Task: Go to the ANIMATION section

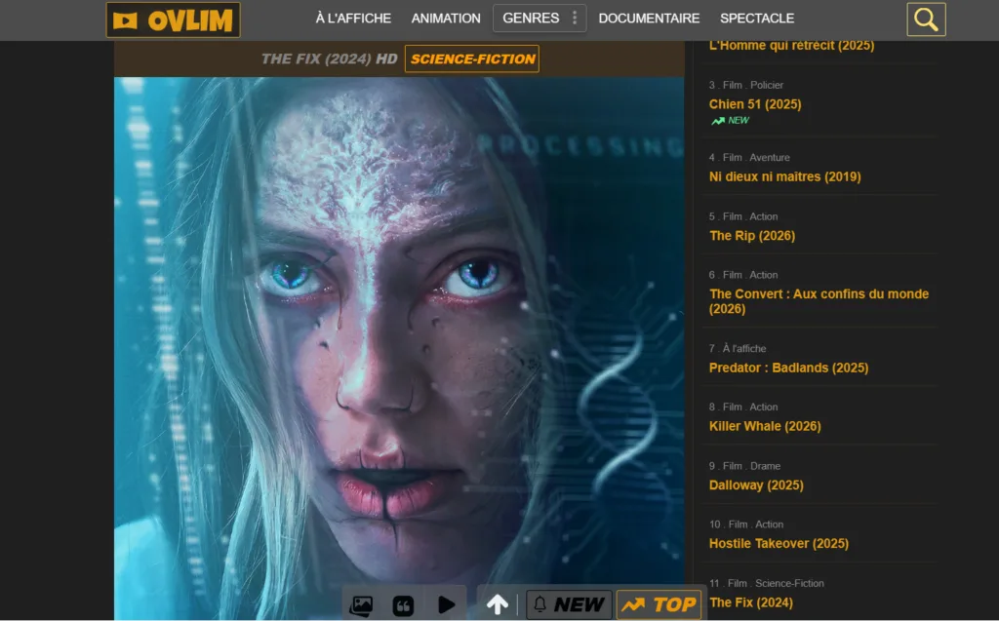Action: click(446, 19)
